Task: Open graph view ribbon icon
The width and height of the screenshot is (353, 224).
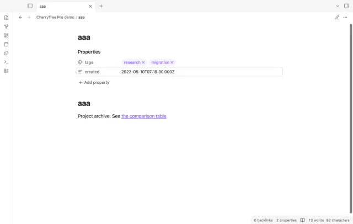Action: 6,26
